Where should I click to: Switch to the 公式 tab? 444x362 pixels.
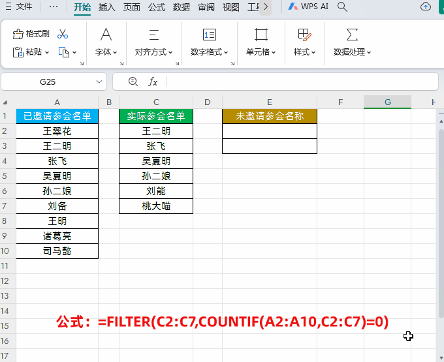pos(157,7)
